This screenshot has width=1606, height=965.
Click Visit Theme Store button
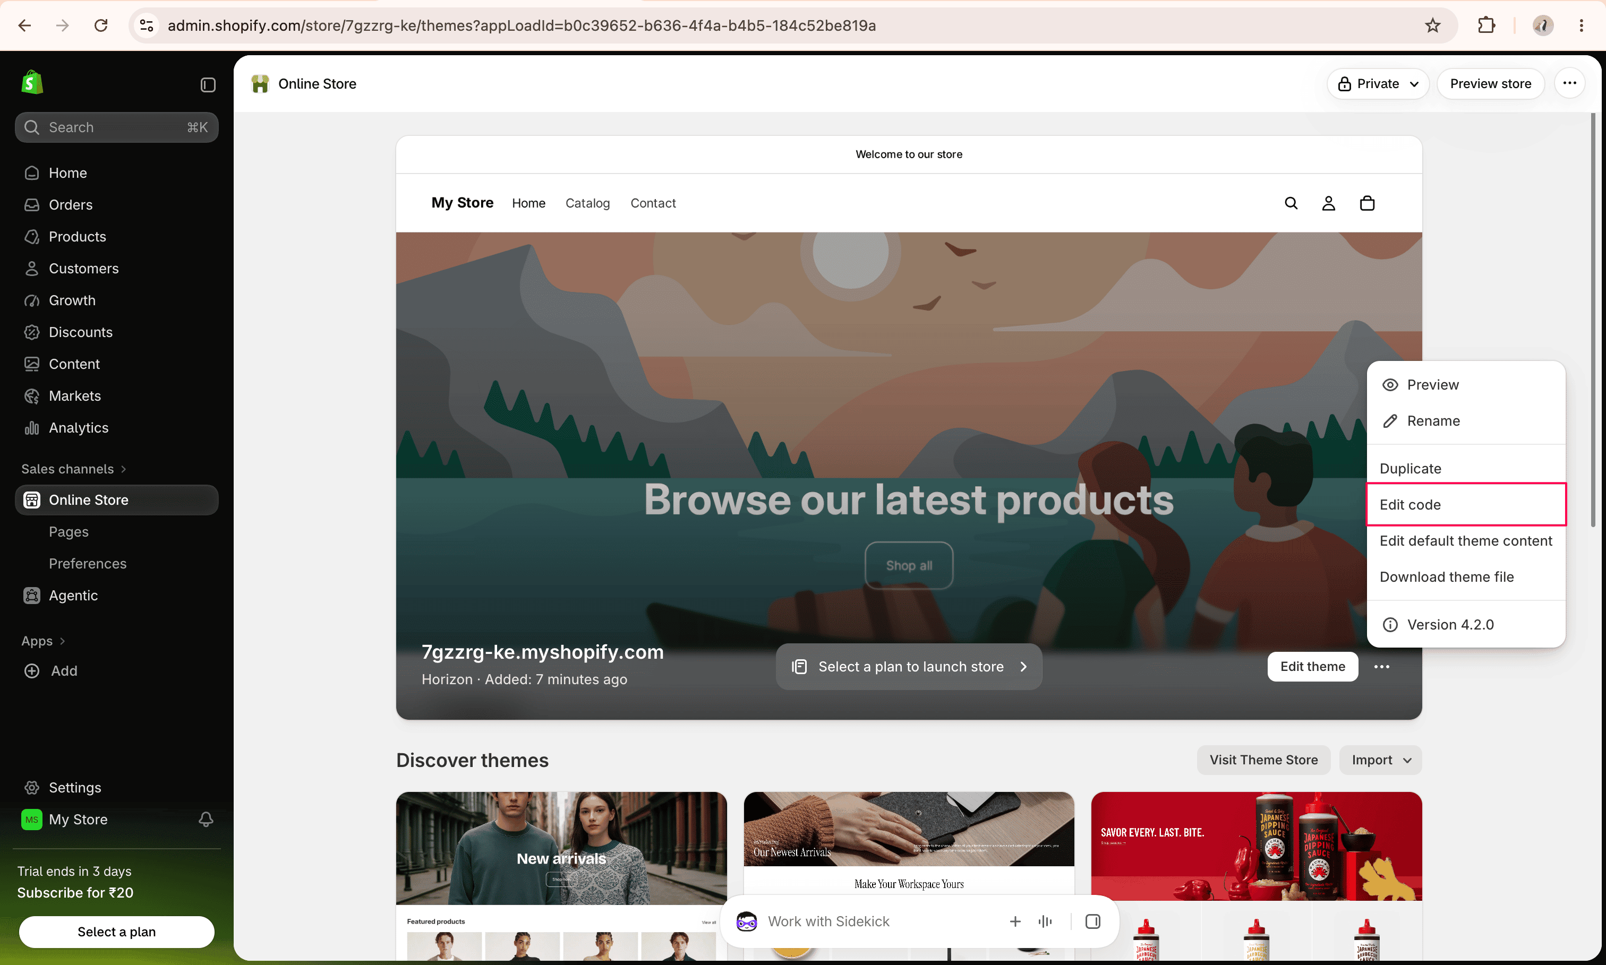[1263, 760]
